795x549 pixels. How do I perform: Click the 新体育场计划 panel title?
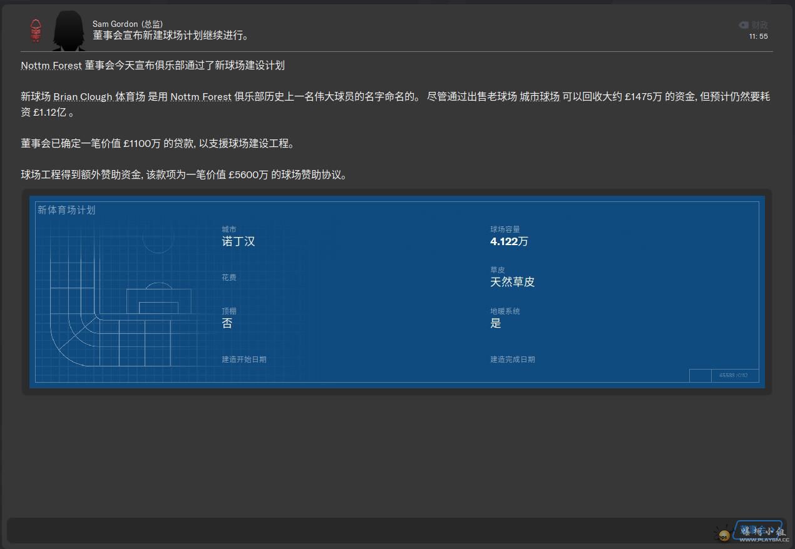pyautogui.click(x=66, y=210)
